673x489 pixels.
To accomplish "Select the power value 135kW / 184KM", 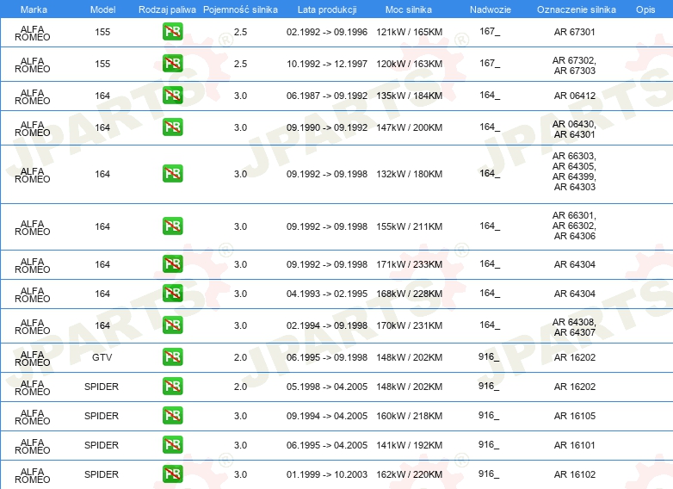I will tap(409, 96).
